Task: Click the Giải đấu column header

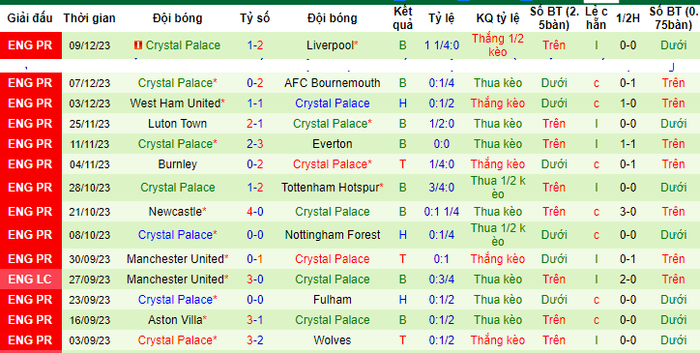Action: click(x=30, y=18)
